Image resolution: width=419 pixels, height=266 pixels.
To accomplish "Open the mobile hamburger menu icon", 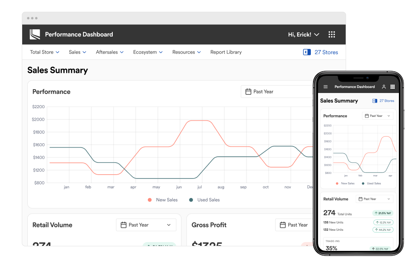I will point(326,87).
